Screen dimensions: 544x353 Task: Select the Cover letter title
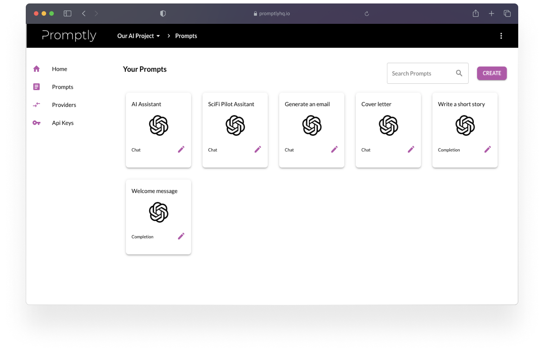pos(376,104)
